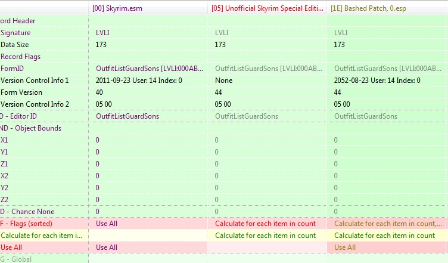Screen dimensions: 448x263
Task: Click Editor ID OutfitListGuardSons in Skyrim.esm column
Action: [127, 116]
